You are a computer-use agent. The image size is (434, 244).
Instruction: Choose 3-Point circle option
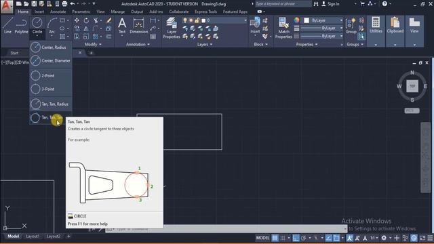[51, 89]
